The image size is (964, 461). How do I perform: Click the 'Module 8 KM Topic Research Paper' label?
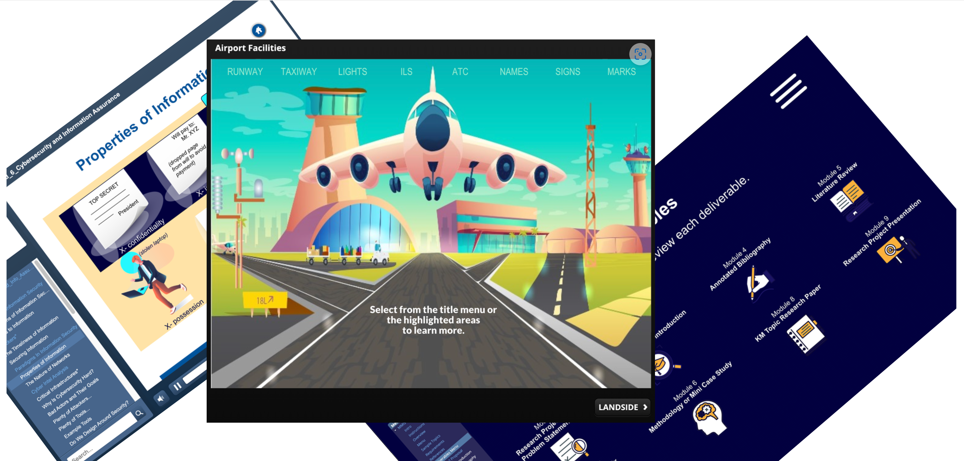click(788, 312)
